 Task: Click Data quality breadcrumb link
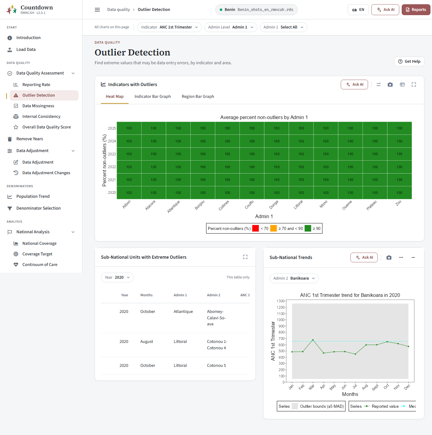point(119,10)
